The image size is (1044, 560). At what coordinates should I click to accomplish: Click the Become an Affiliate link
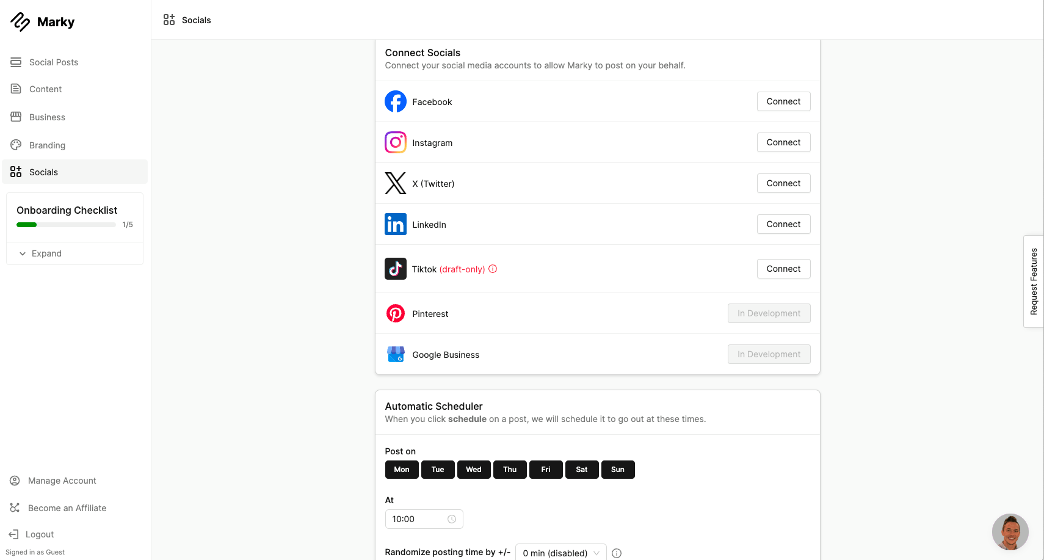pyautogui.click(x=67, y=508)
